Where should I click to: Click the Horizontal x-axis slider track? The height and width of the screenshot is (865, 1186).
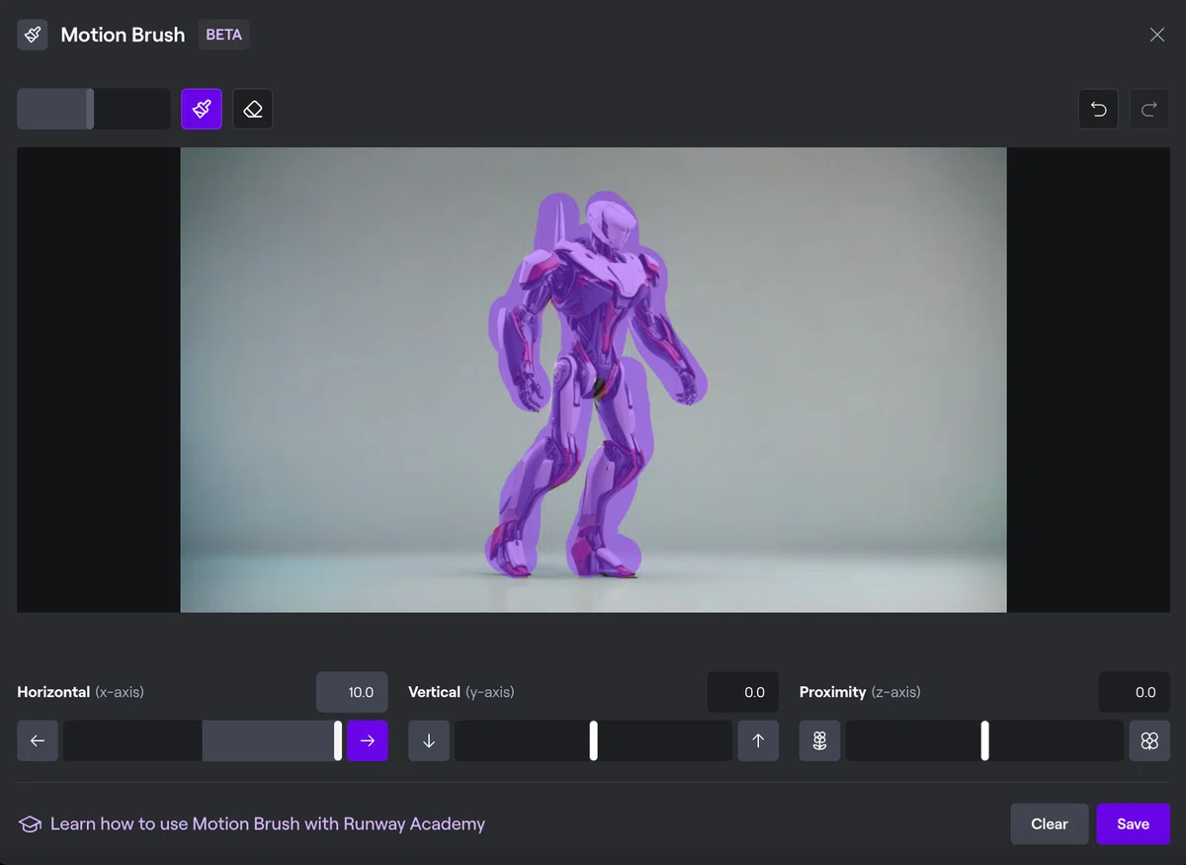[x=203, y=740]
